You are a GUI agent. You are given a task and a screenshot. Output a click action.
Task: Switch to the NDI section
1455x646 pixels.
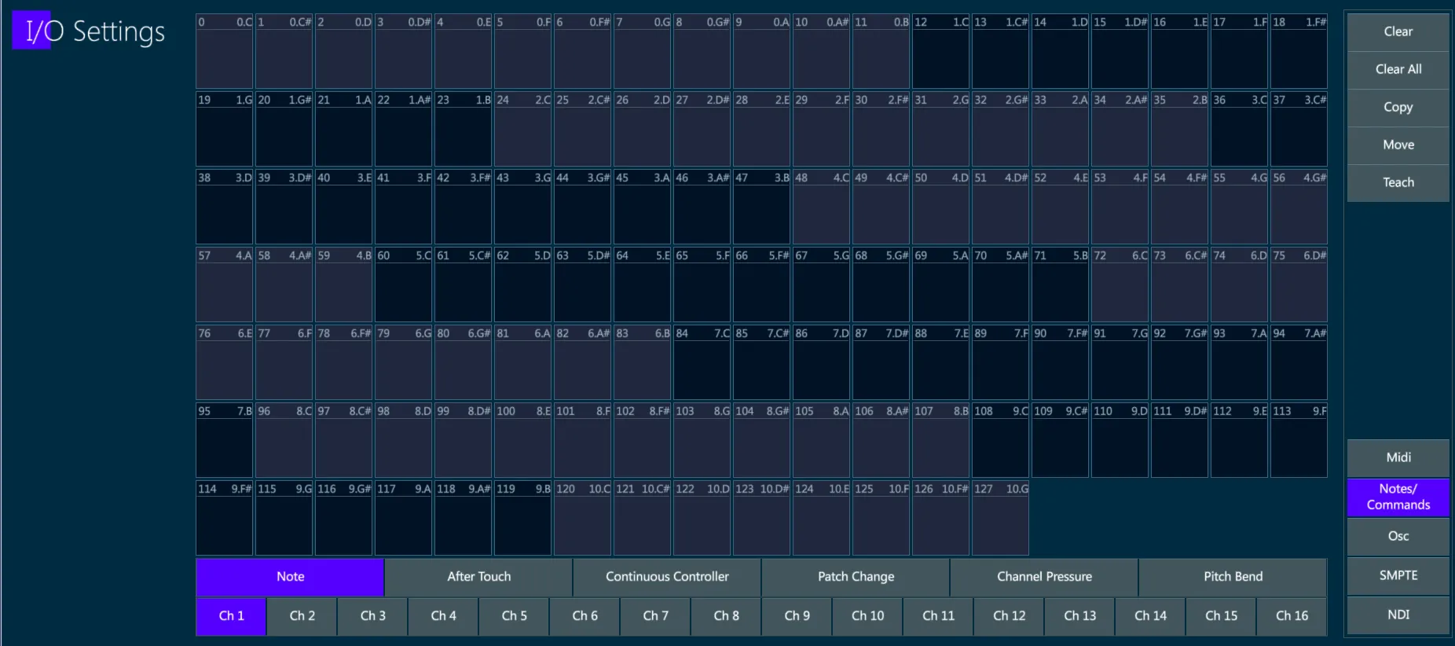[1398, 615]
